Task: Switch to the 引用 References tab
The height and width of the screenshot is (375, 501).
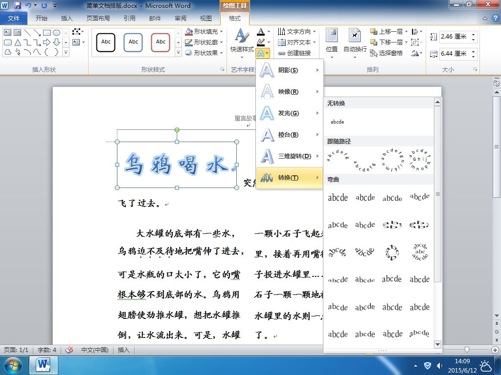Action: click(x=129, y=18)
